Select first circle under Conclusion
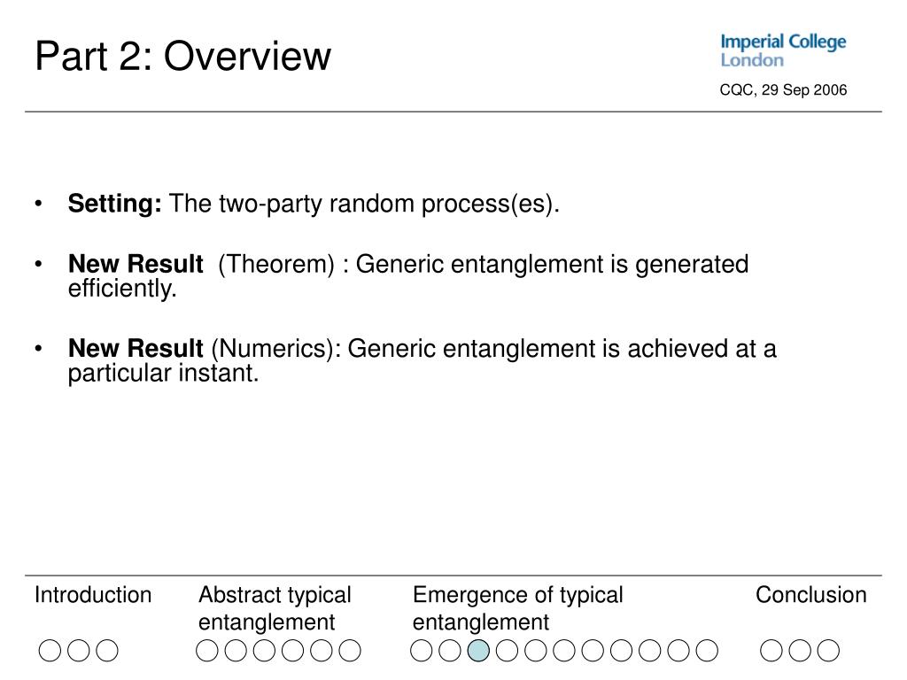This screenshot has height=680, width=907. [x=771, y=651]
